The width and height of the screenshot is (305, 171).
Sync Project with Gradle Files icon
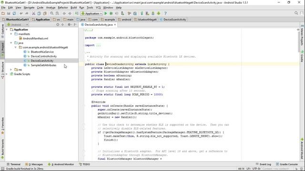[142, 13]
